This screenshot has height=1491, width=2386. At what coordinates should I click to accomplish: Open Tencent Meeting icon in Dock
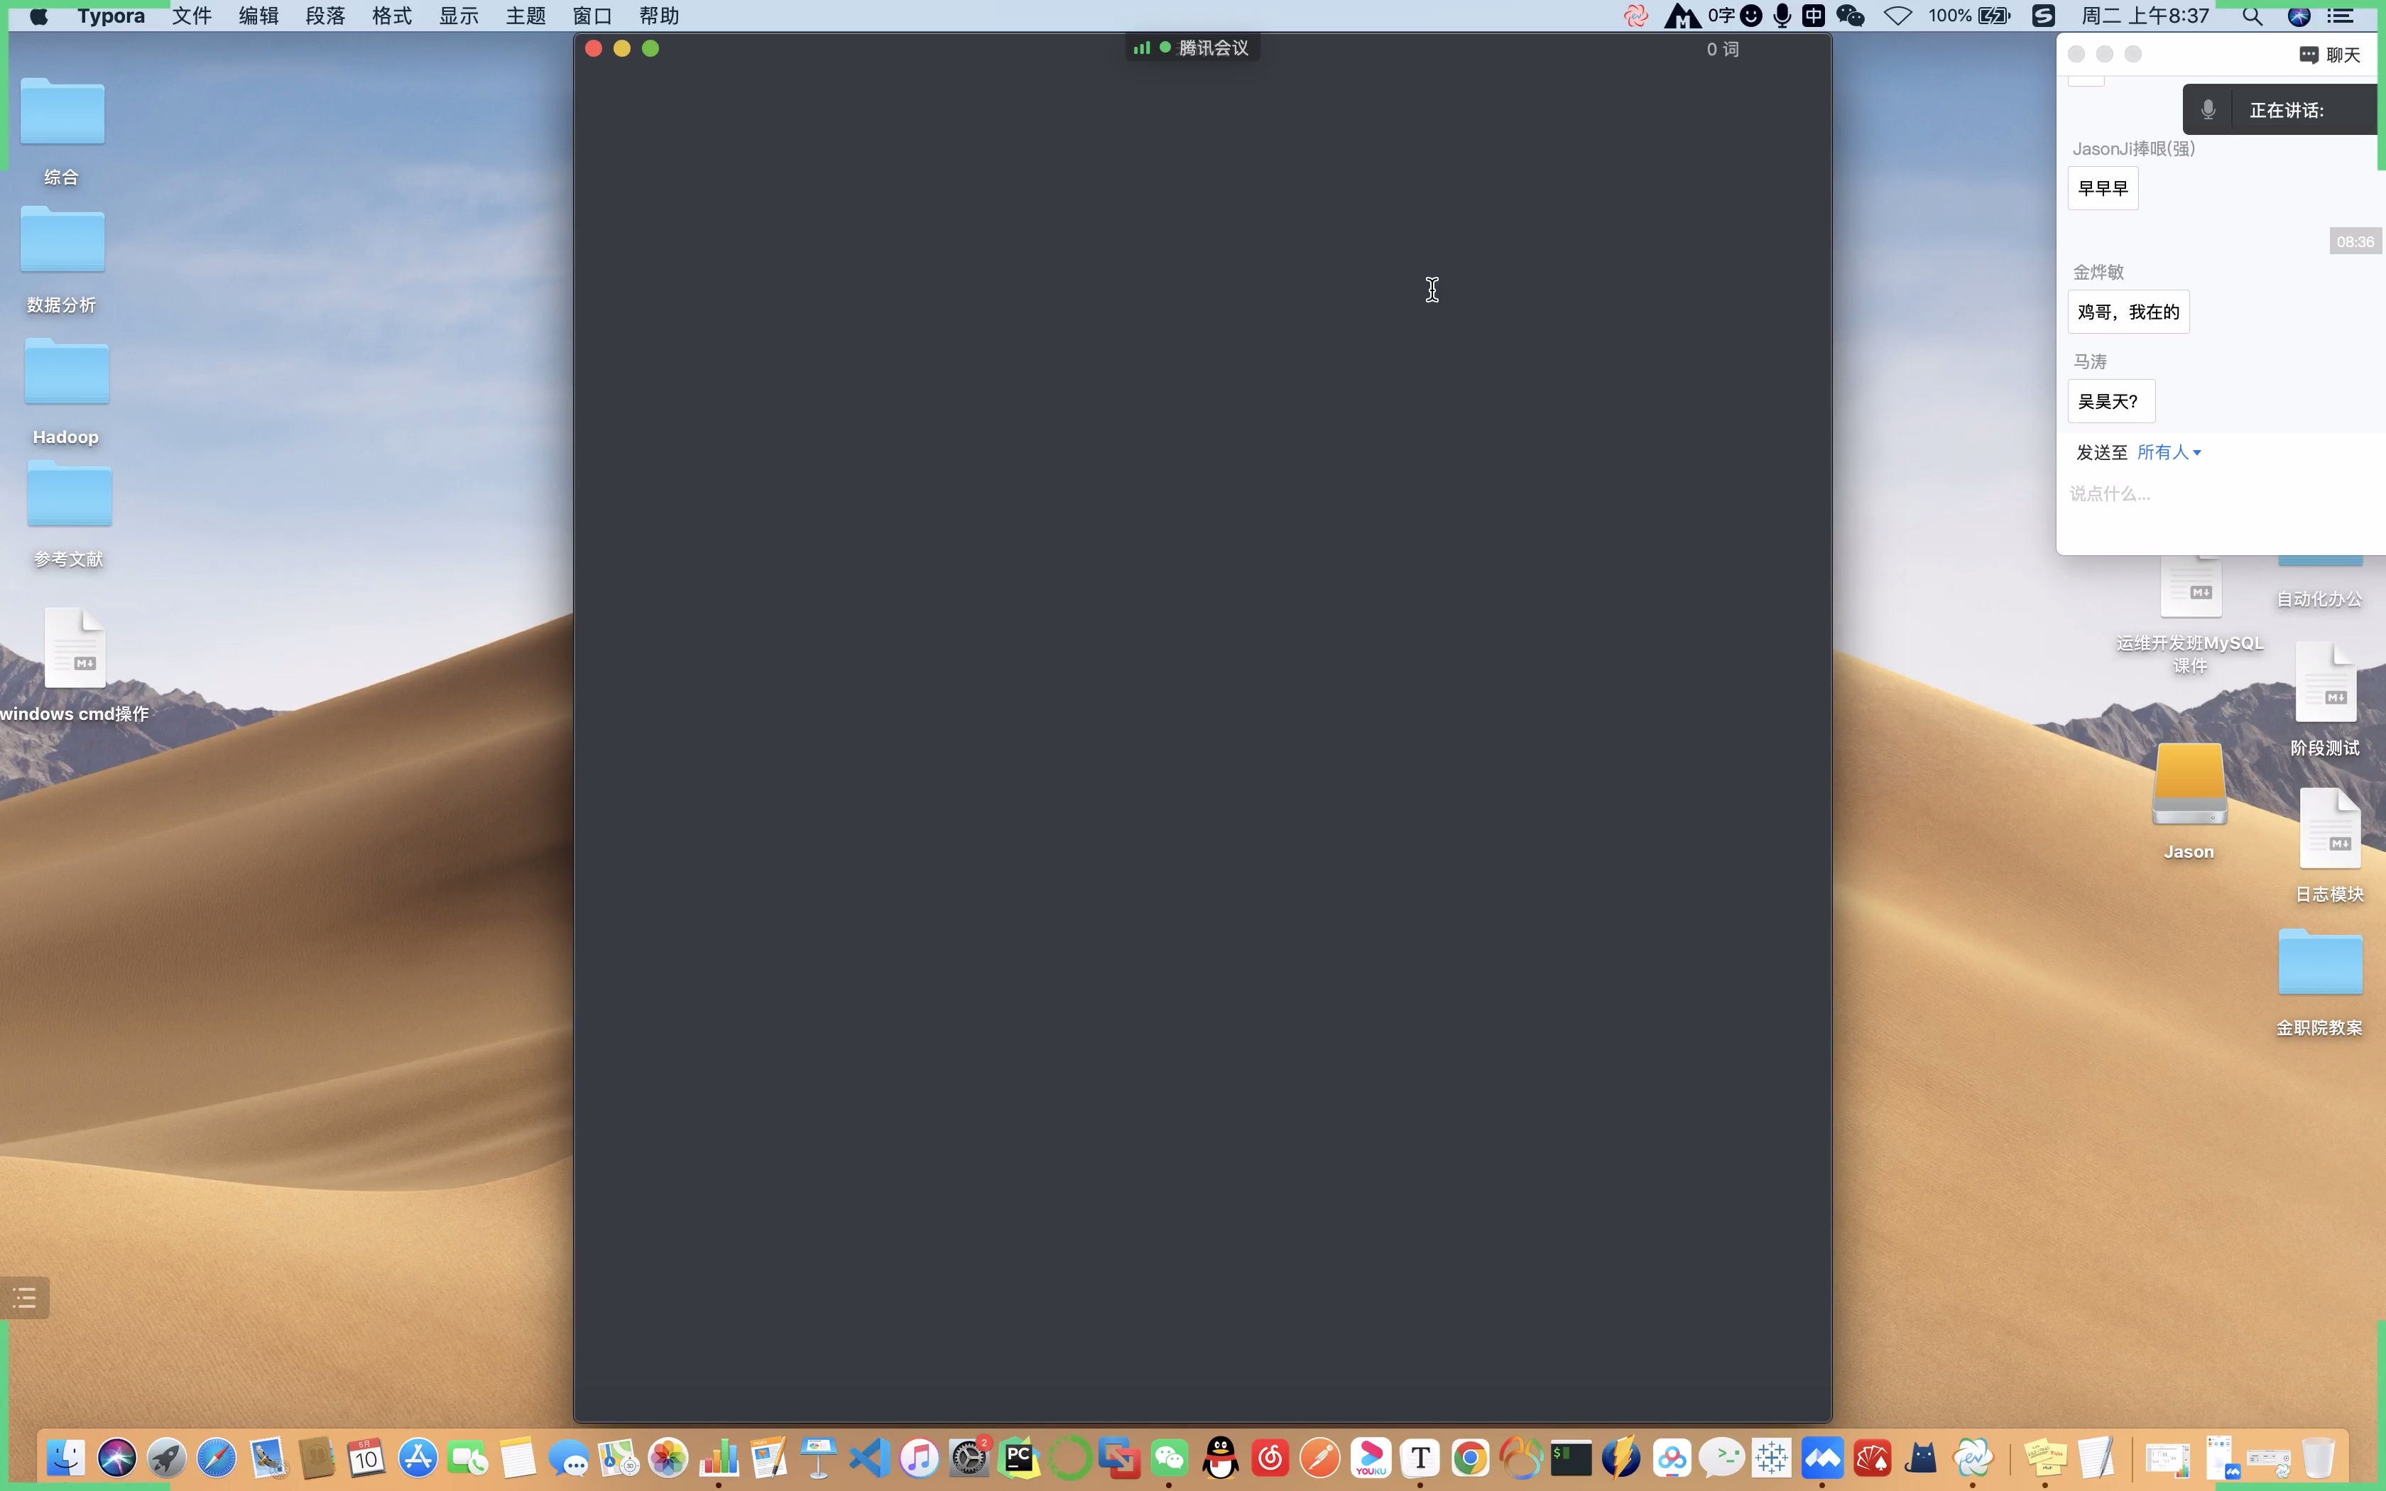coord(1822,1458)
